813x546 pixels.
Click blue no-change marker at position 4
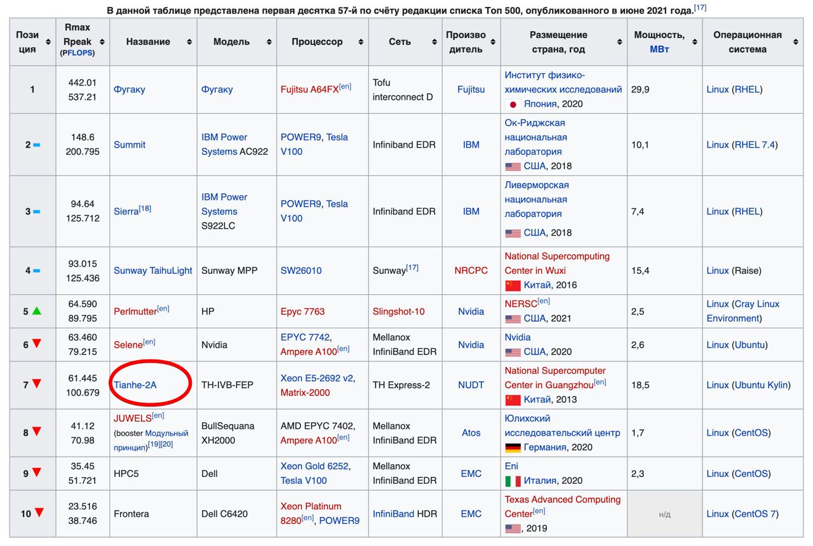36,270
